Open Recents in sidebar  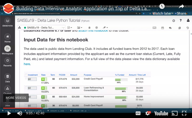pyautogui.click(x=7, y=62)
